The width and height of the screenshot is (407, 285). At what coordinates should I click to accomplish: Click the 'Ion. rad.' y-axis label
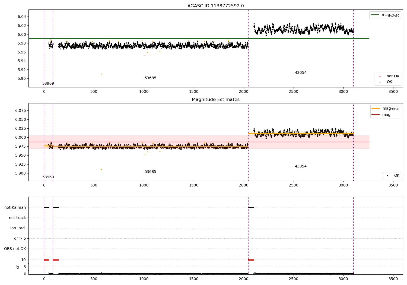click(18, 228)
